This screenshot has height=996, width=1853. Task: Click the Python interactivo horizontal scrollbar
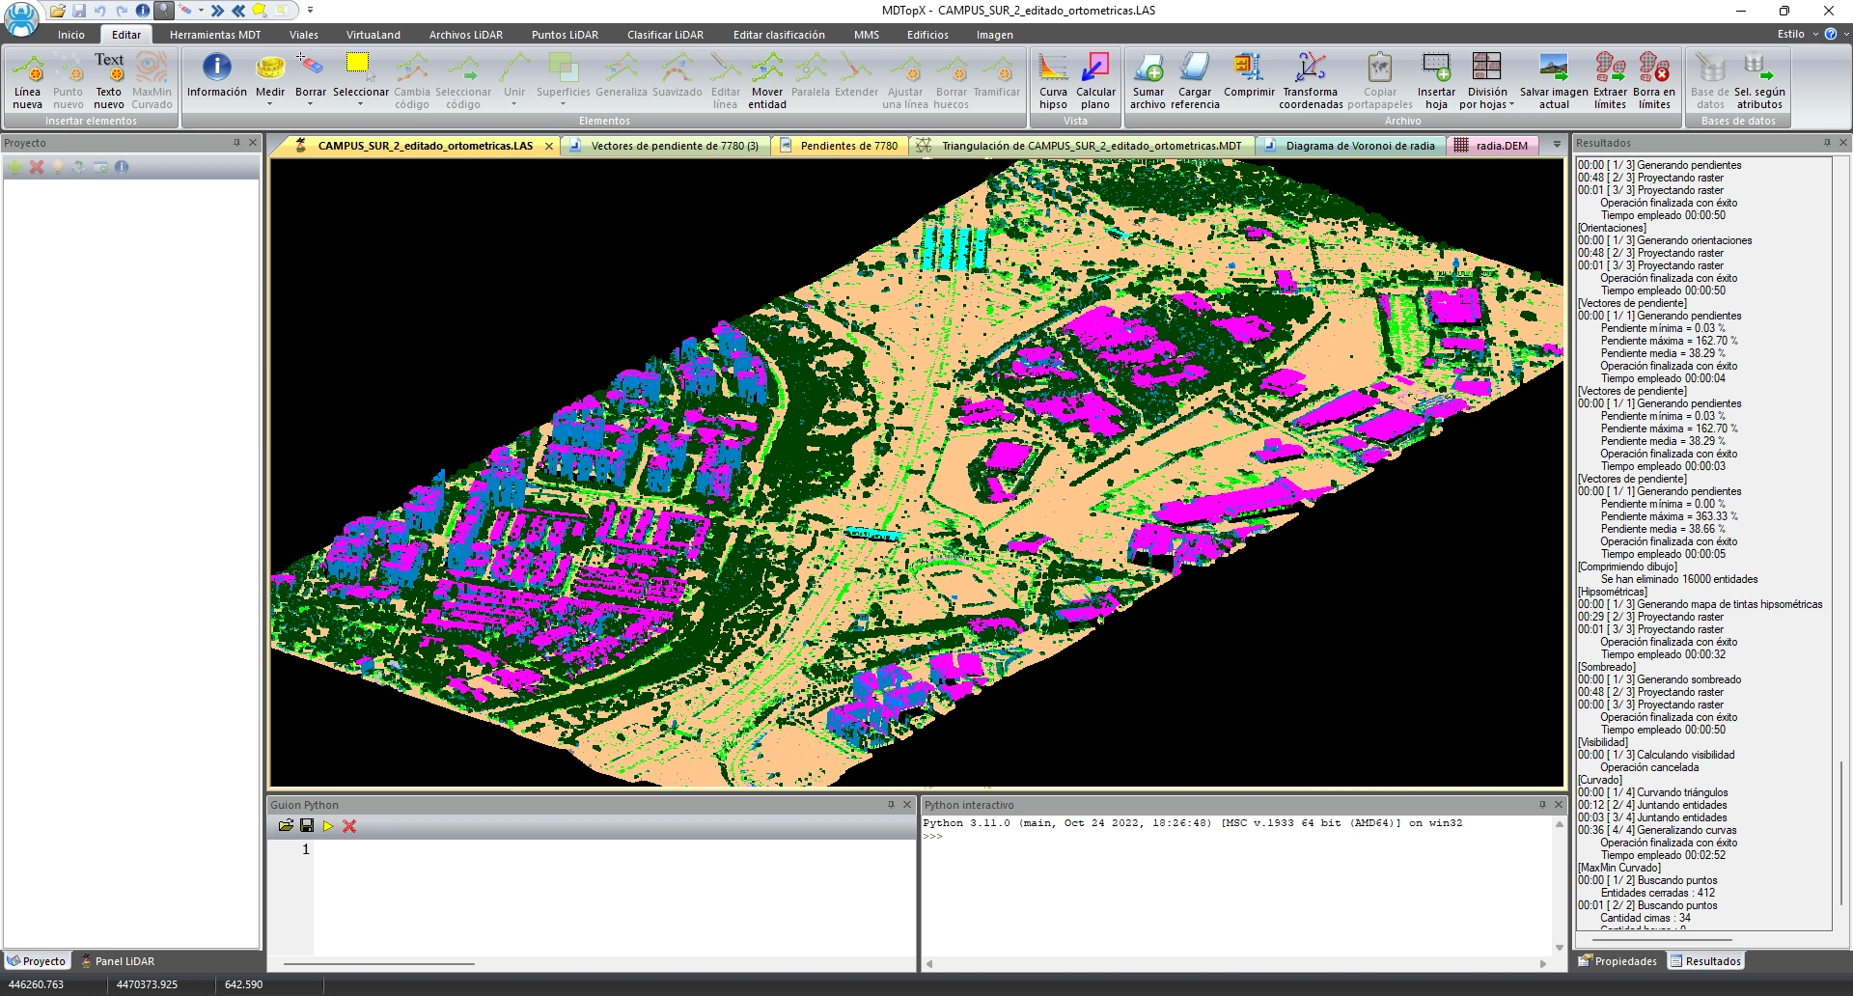pyautogui.click(x=1235, y=964)
